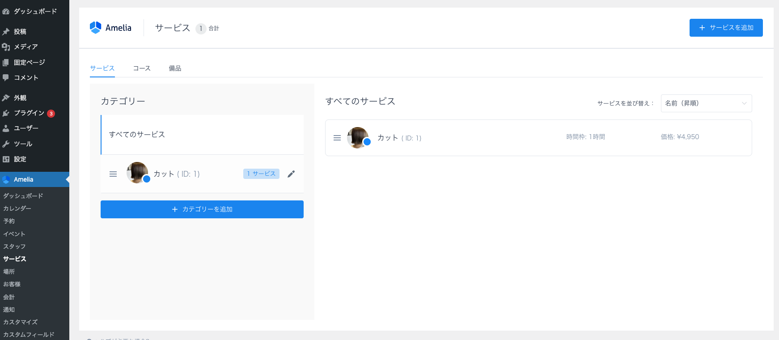Switch to the コース tab

point(142,68)
